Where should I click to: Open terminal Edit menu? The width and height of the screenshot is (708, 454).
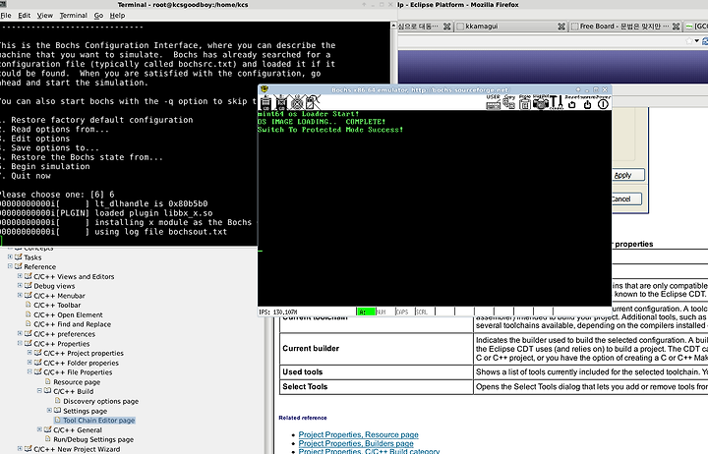tap(24, 16)
